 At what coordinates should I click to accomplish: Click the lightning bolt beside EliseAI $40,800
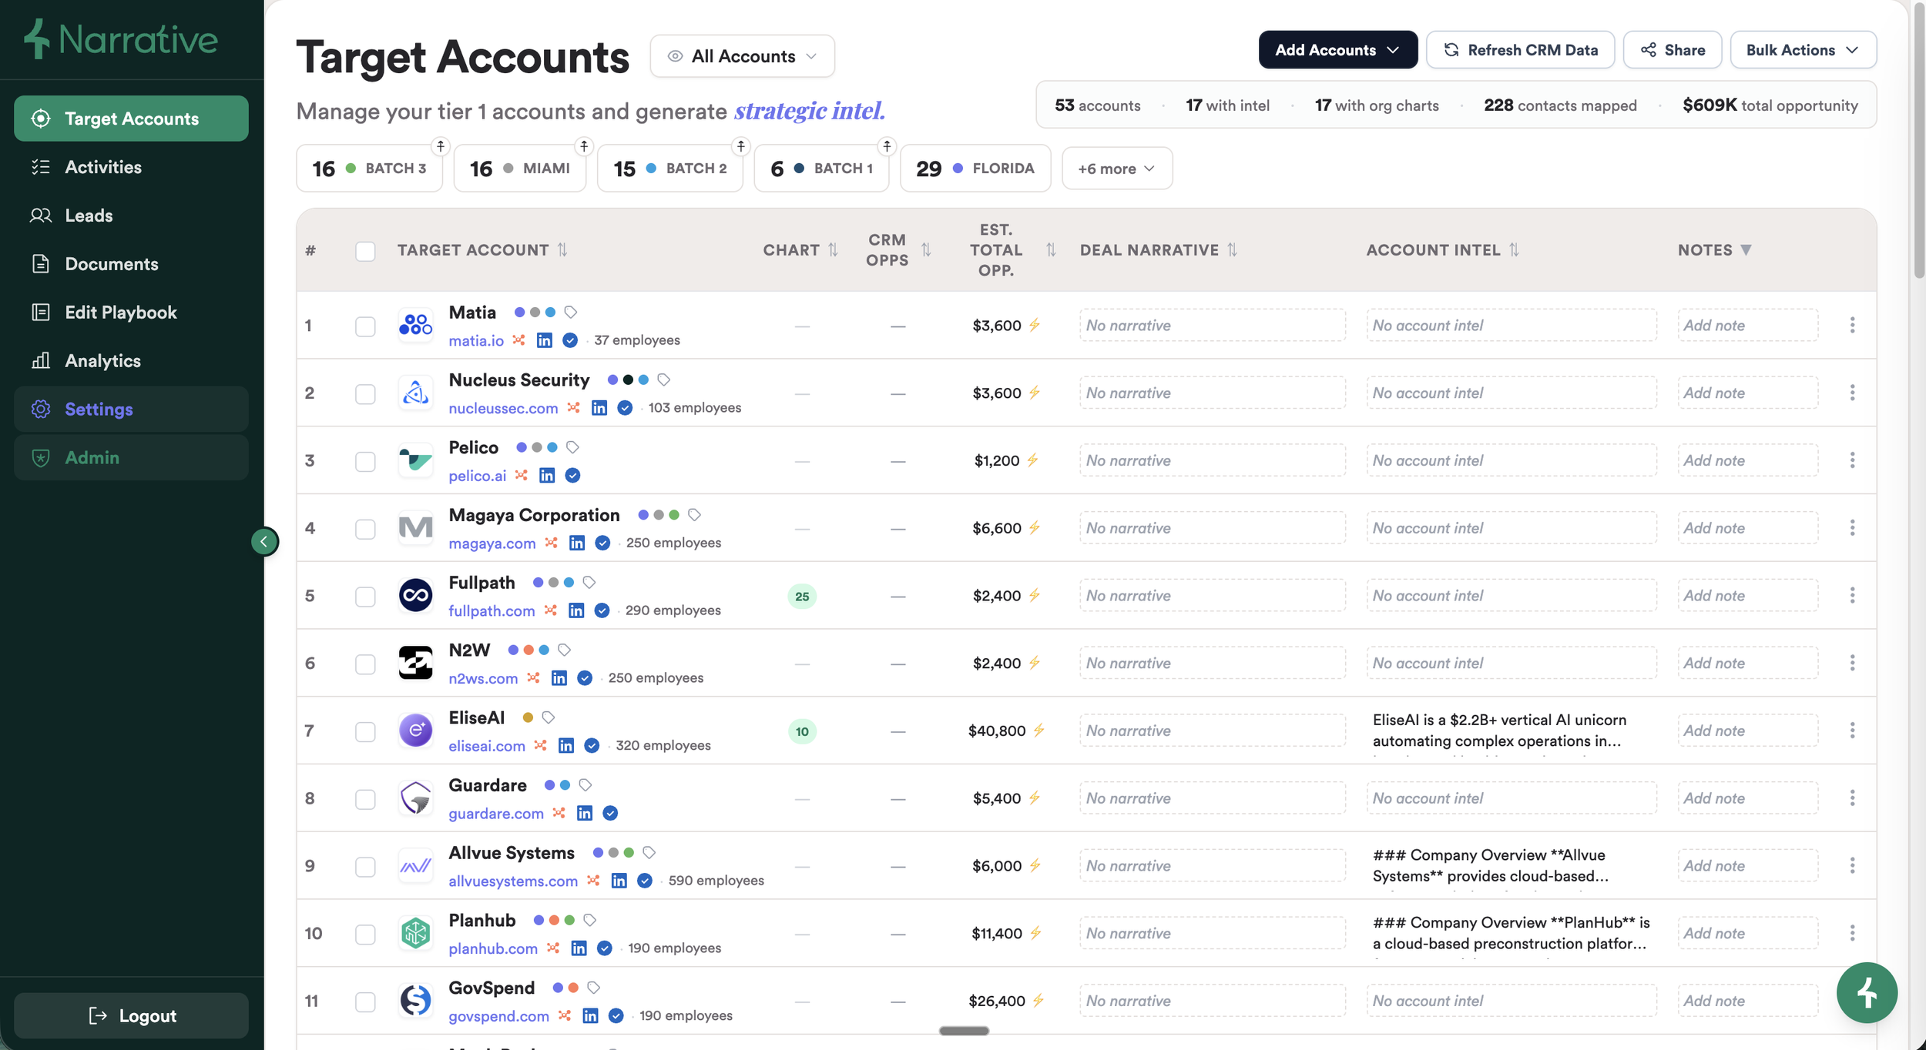point(1038,730)
